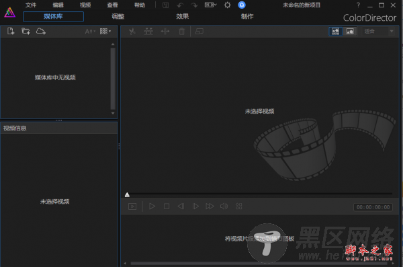Click the preview quality grid icon
Image resolution: width=403 pixels, height=267 pixels.
(x=238, y=206)
